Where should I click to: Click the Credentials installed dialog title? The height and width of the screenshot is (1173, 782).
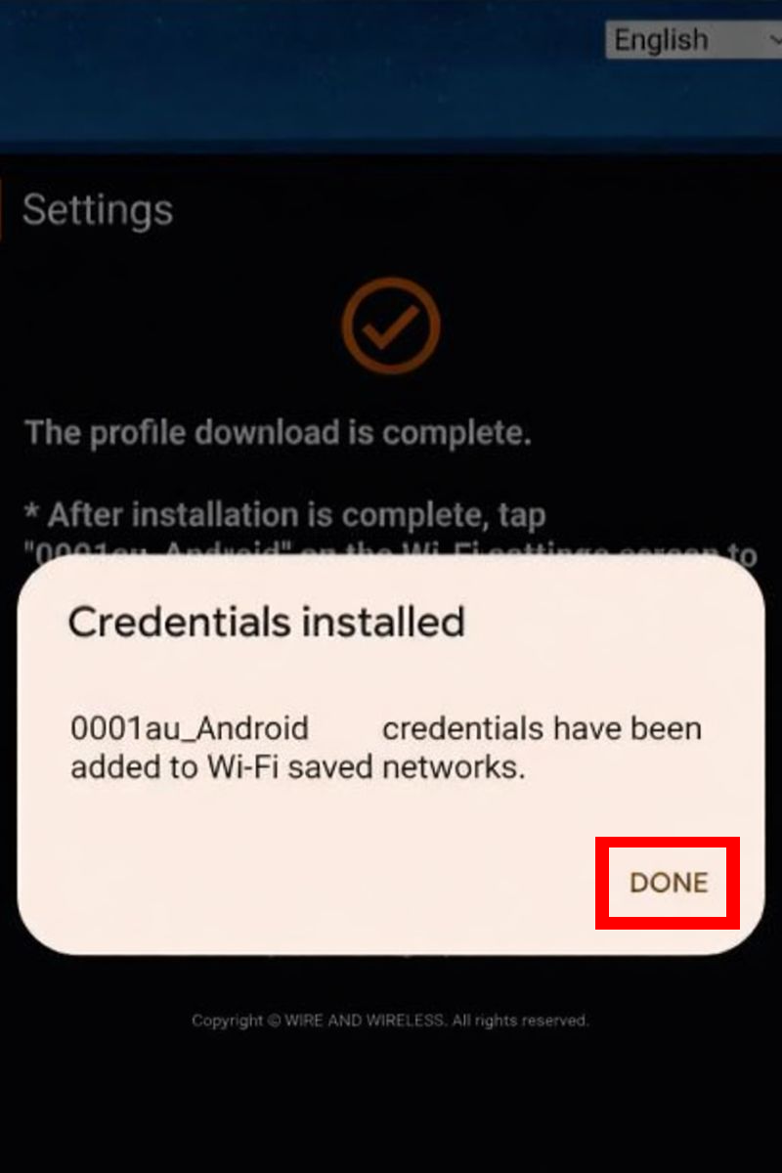coord(266,622)
